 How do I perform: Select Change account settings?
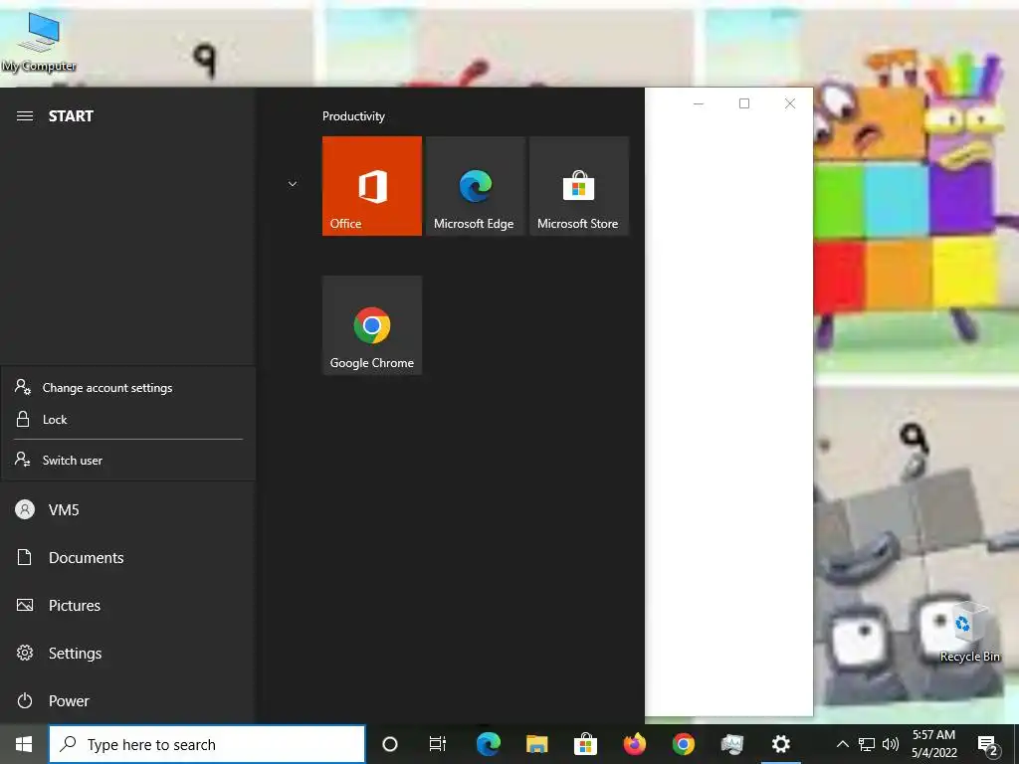[128, 388]
